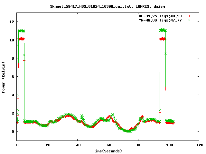Click the 10 tick label on y-axis
206x154 pixels.
tap(12, 40)
